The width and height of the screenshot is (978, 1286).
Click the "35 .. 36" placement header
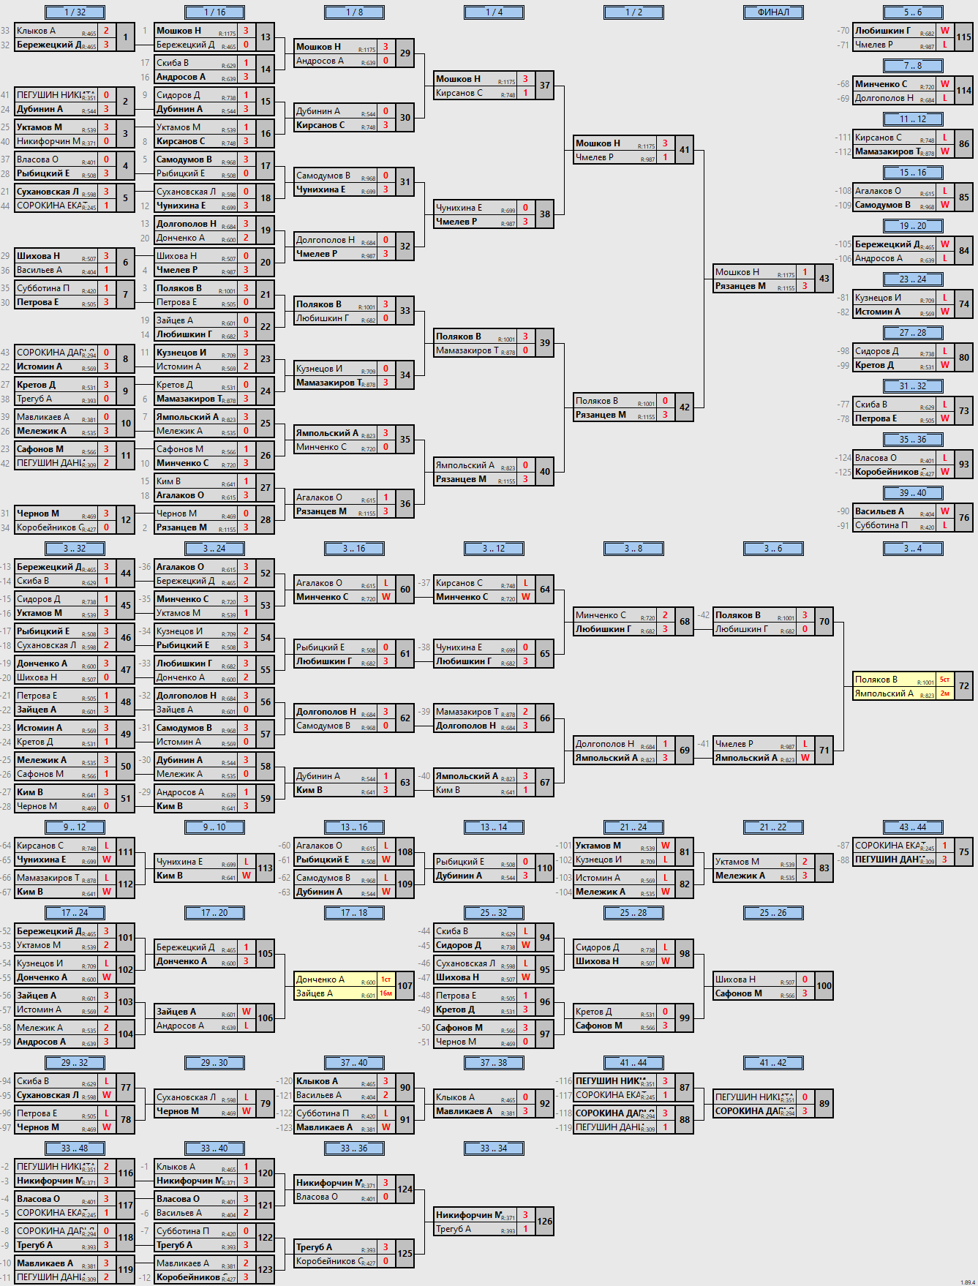tap(913, 440)
